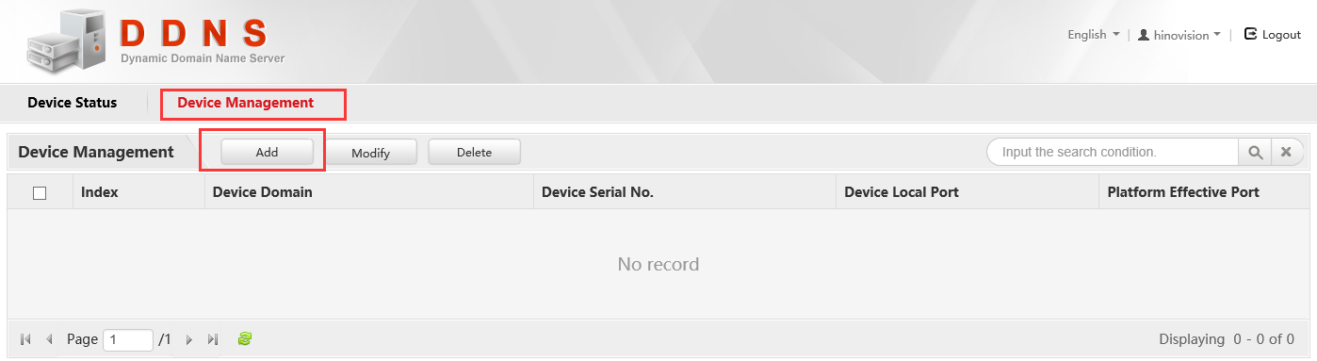Screen dimensions: 1317x361
Task: Select the Device Management tab
Action: 246,103
